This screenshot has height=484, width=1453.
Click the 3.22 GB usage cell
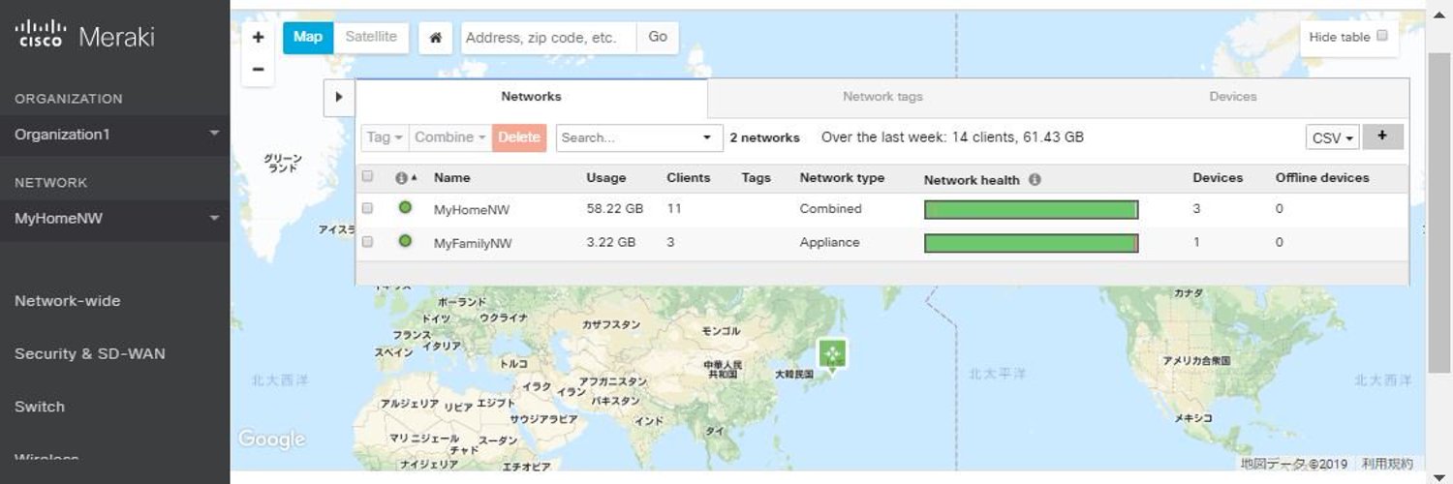point(611,242)
